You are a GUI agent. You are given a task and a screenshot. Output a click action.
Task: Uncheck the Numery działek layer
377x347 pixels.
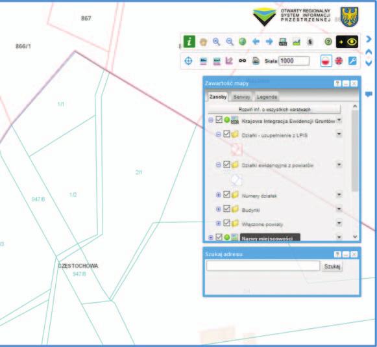(226, 194)
